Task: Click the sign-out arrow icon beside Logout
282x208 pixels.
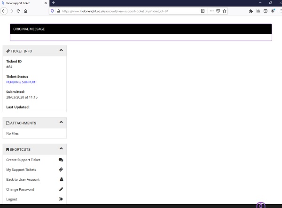Action: point(61,199)
